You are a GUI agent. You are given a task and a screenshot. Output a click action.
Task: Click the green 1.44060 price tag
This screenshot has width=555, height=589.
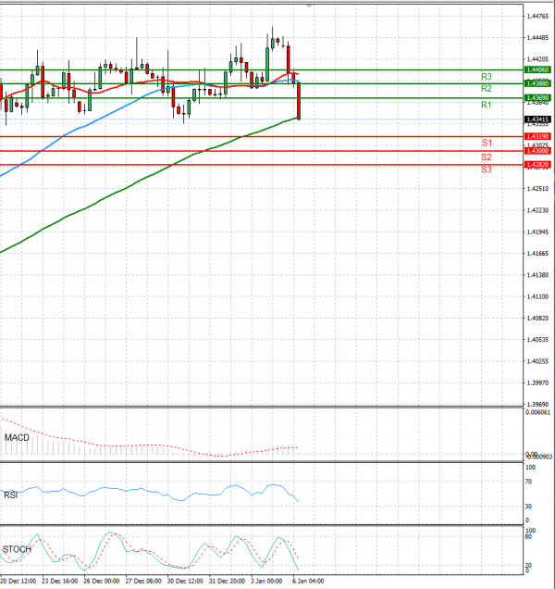click(537, 69)
